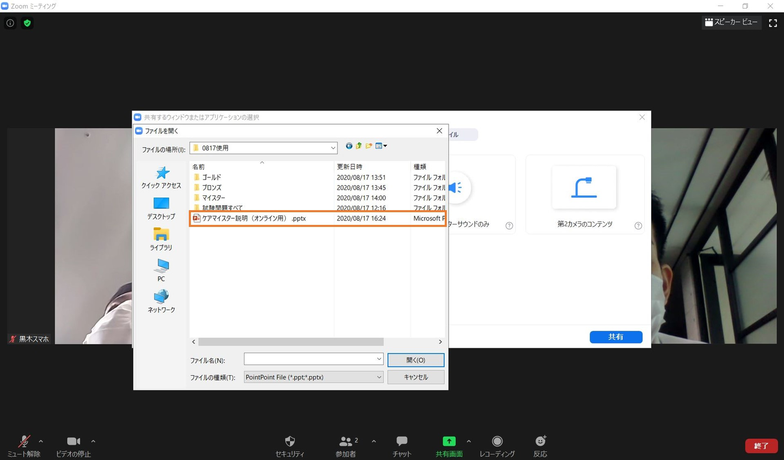Open the Chat panel
The width and height of the screenshot is (784, 460).
click(x=402, y=441)
